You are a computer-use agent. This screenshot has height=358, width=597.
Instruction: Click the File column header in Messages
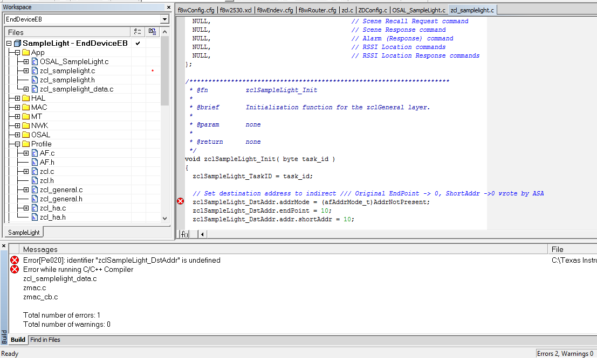click(573, 249)
